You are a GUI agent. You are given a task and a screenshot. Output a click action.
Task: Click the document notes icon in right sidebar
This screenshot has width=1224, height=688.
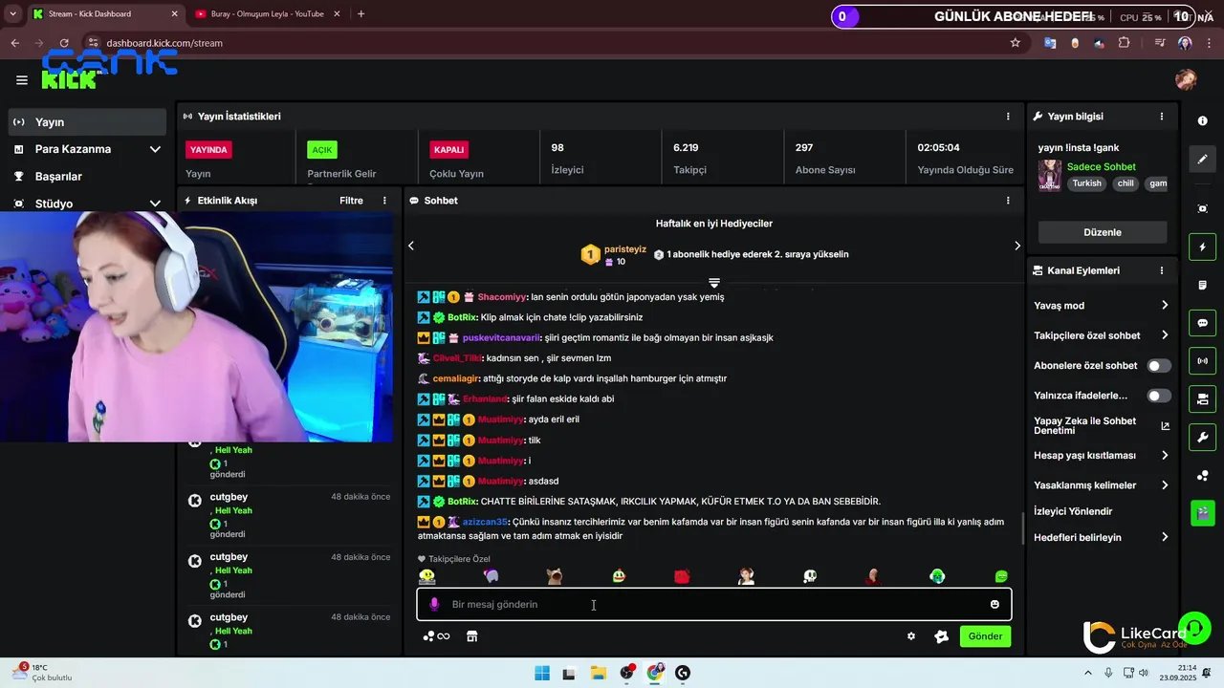coord(1203,286)
